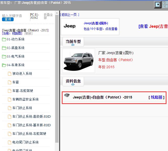The height and width of the screenshot is (151, 168).
Task: Click file icon beside 被动进入系统
Action: 10,74
